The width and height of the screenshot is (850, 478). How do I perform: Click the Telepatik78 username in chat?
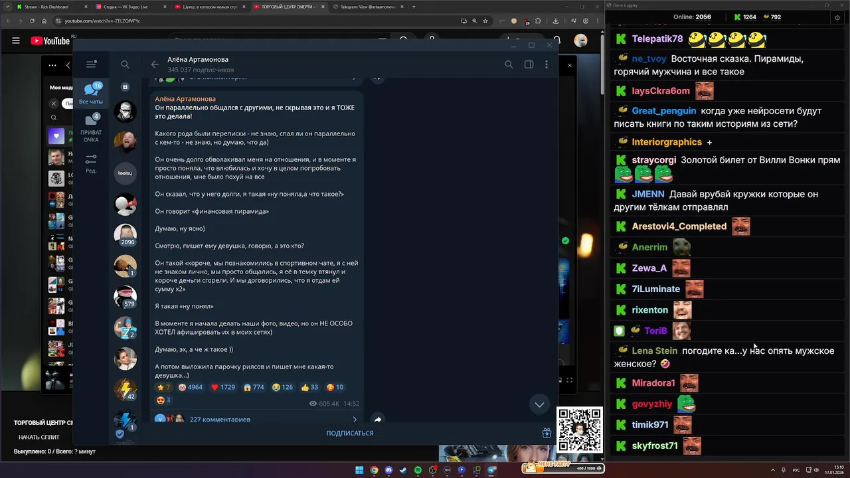click(x=657, y=39)
